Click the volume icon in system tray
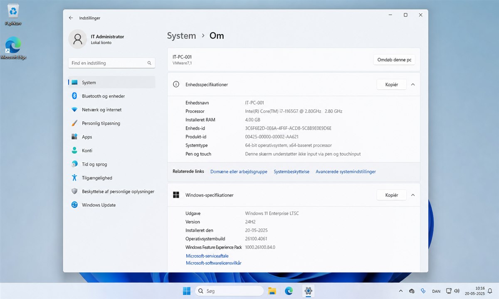This screenshot has height=299, width=499. [457, 291]
